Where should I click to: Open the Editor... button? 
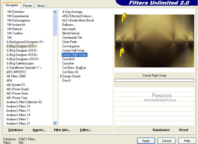86,130
